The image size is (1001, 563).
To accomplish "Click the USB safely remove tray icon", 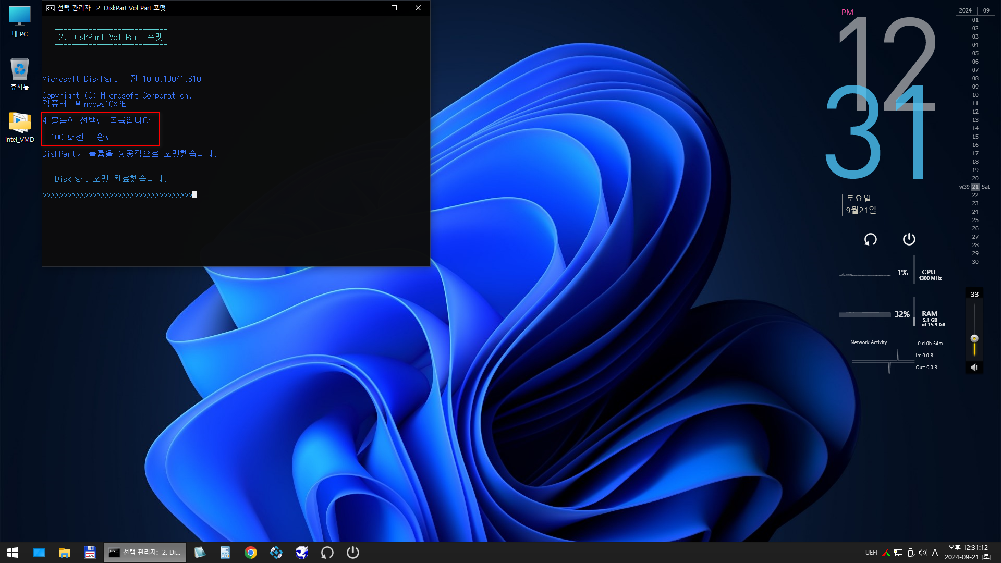I will [911, 553].
